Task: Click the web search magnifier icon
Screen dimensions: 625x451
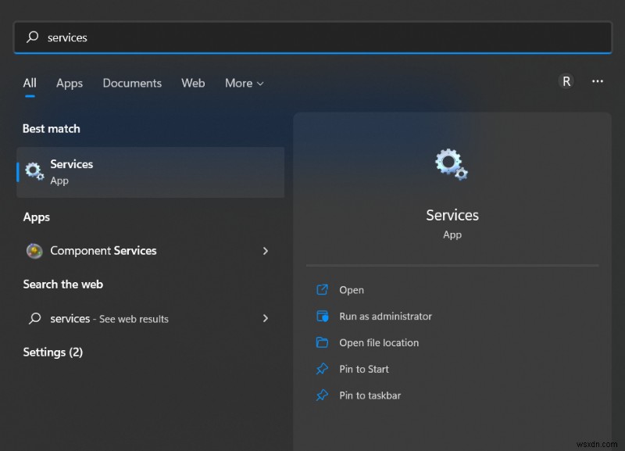Action: tap(34, 319)
